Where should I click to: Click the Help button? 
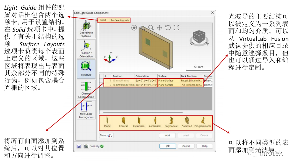tap(204, 147)
